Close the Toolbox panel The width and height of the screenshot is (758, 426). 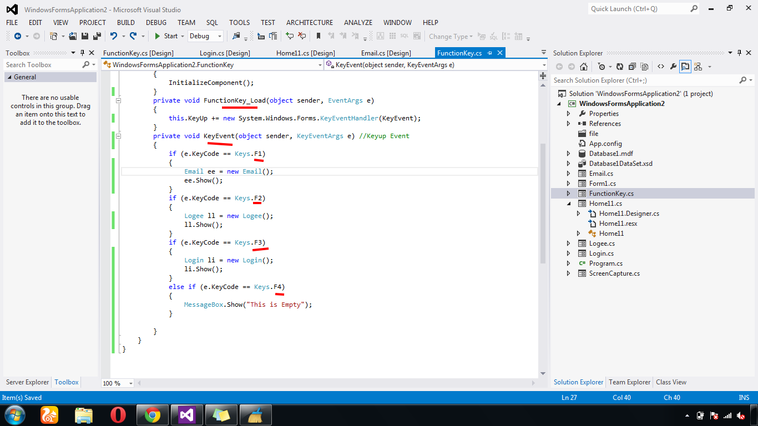[93, 53]
